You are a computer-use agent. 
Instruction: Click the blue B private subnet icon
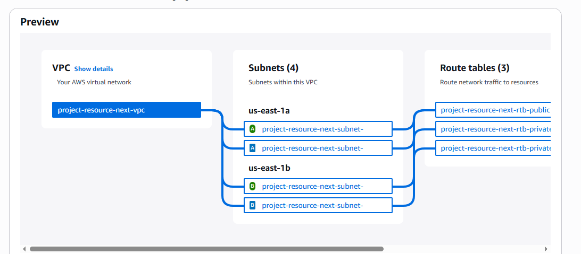253,205
